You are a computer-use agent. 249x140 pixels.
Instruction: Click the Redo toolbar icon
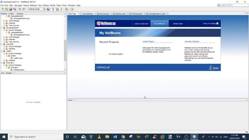tap(24, 9)
